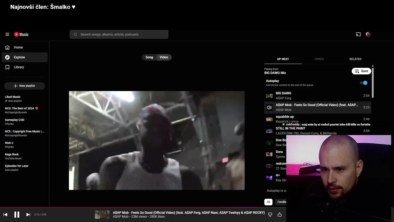Click A$AP Mob artist in player bar
Viewport: 394px width, 222px height.
pyautogui.click(x=121, y=217)
